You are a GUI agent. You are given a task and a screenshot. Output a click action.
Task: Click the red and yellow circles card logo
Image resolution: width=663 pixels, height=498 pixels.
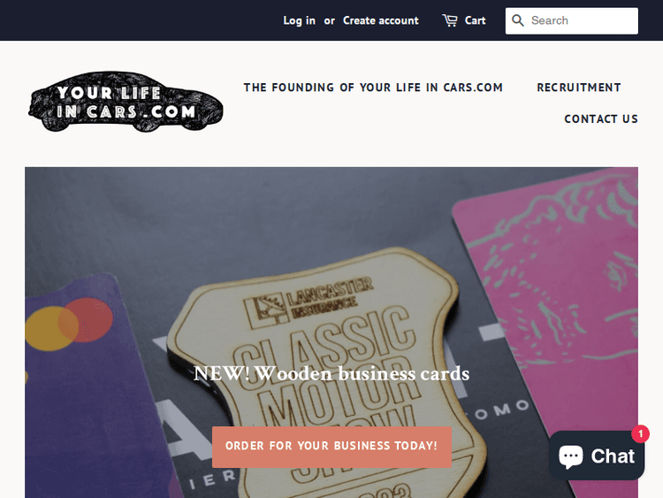pyautogui.click(x=69, y=324)
